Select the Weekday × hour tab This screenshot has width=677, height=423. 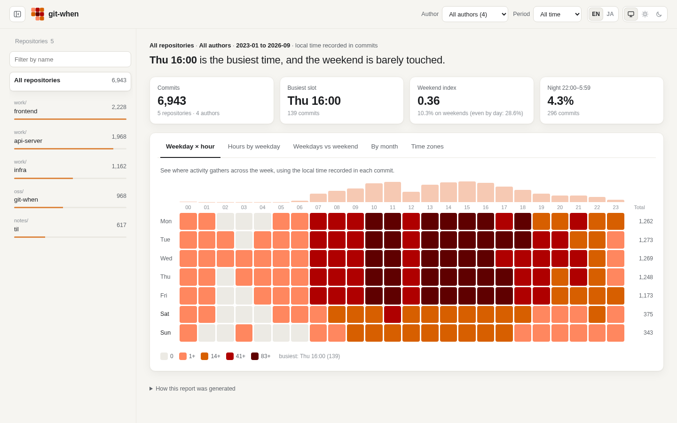coord(190,147)
